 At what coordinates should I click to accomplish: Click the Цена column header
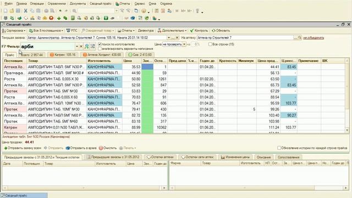[x=132, y=61]
